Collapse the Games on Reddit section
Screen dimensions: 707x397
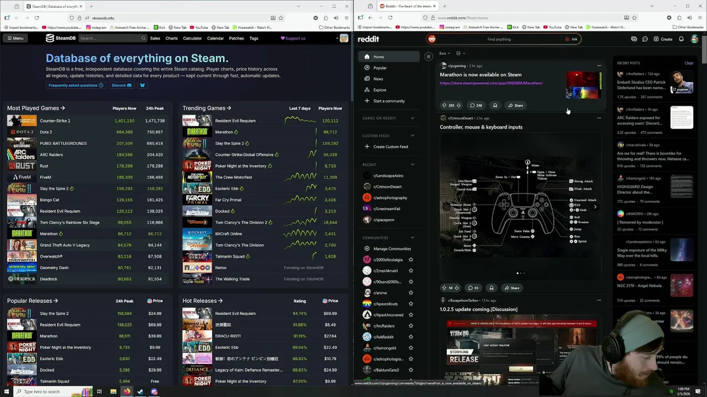[412, 118]
